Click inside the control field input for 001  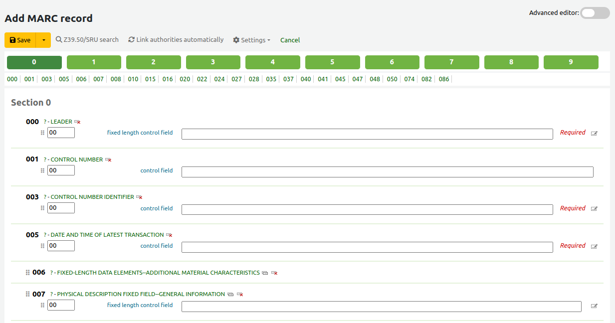pos(388,171)
